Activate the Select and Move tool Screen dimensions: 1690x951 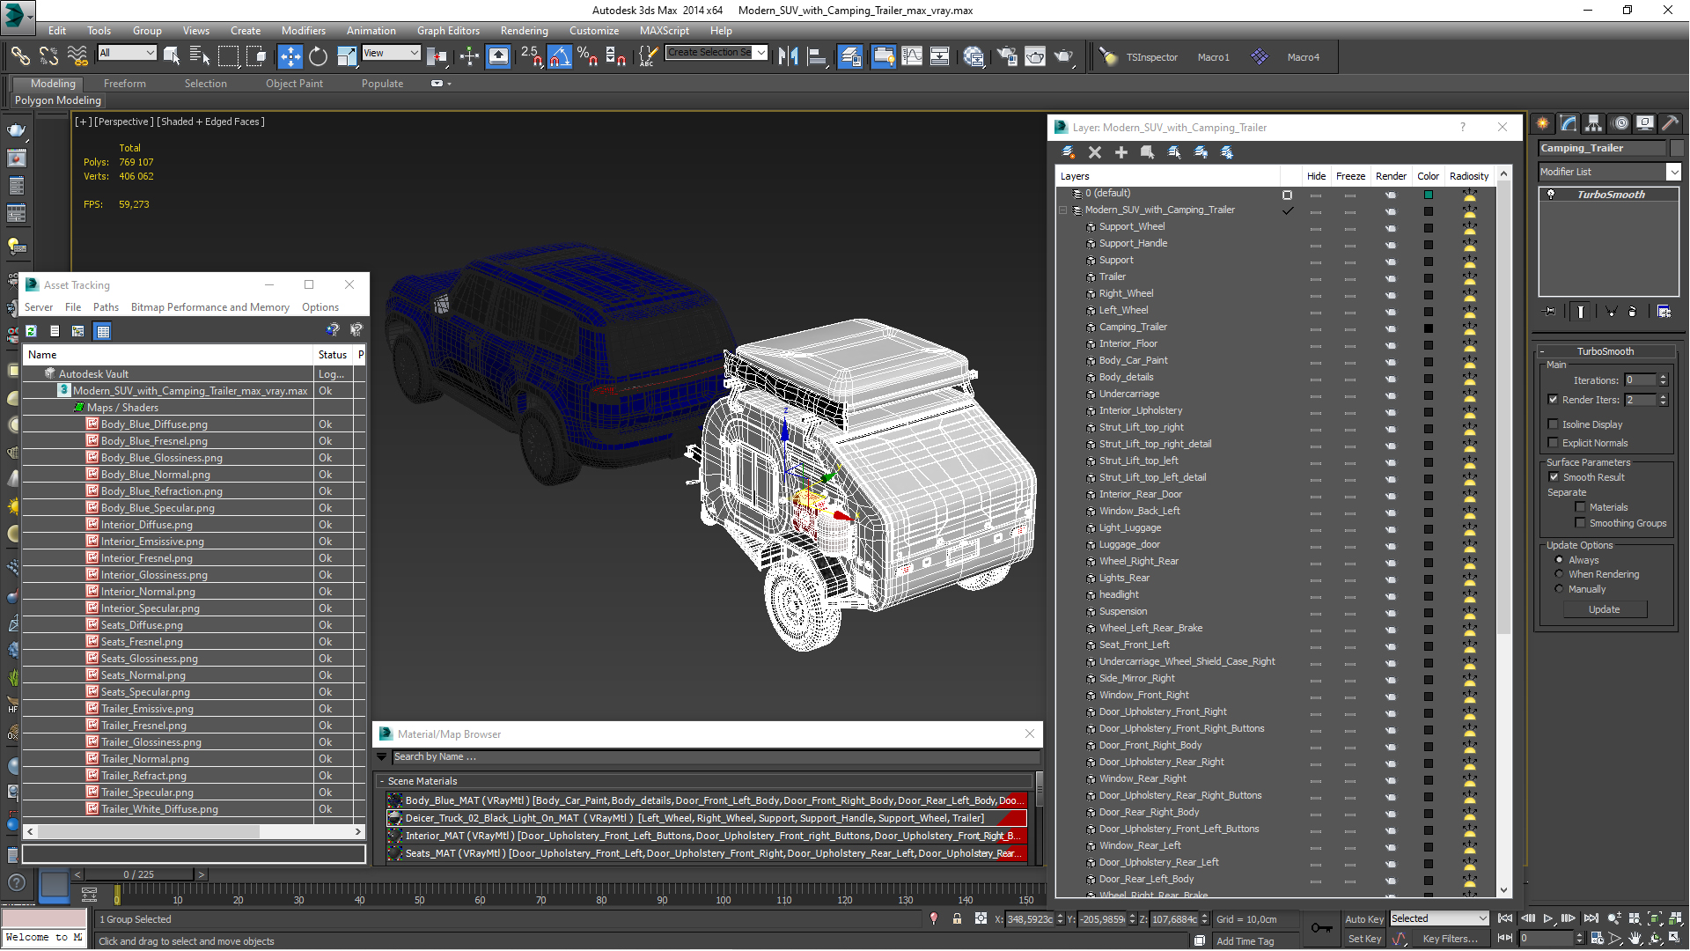point(290,56)
